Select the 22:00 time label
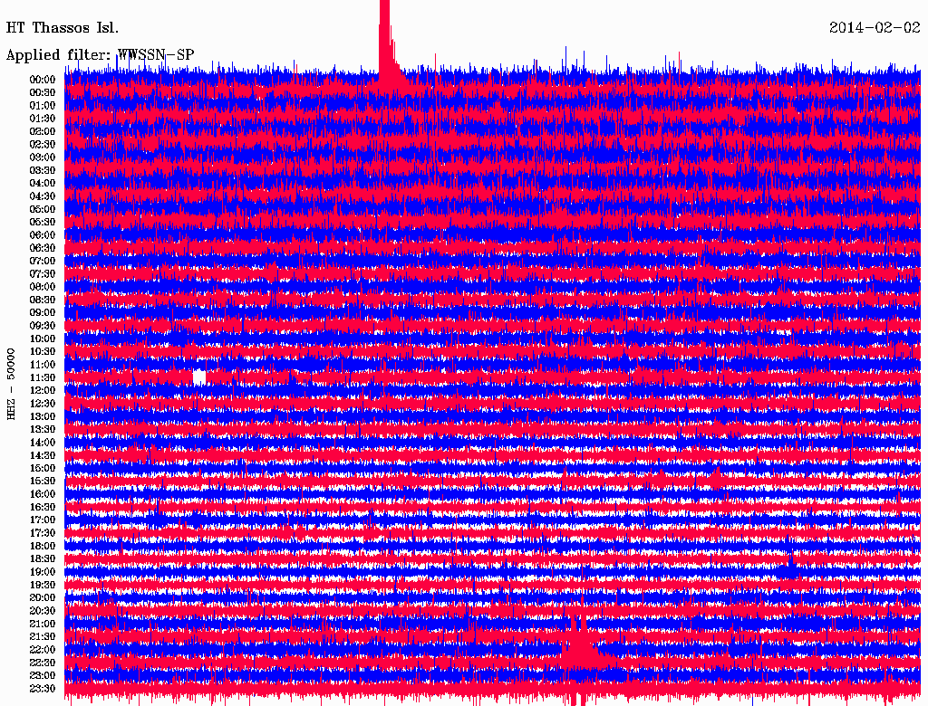The height and width of the screenshot is (706, 928). pyautogui.click(x=42, y=649)
